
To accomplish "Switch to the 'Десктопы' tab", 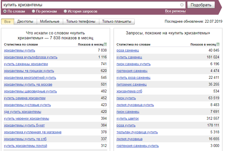I will pyautogui.click(x=25, y=22).
